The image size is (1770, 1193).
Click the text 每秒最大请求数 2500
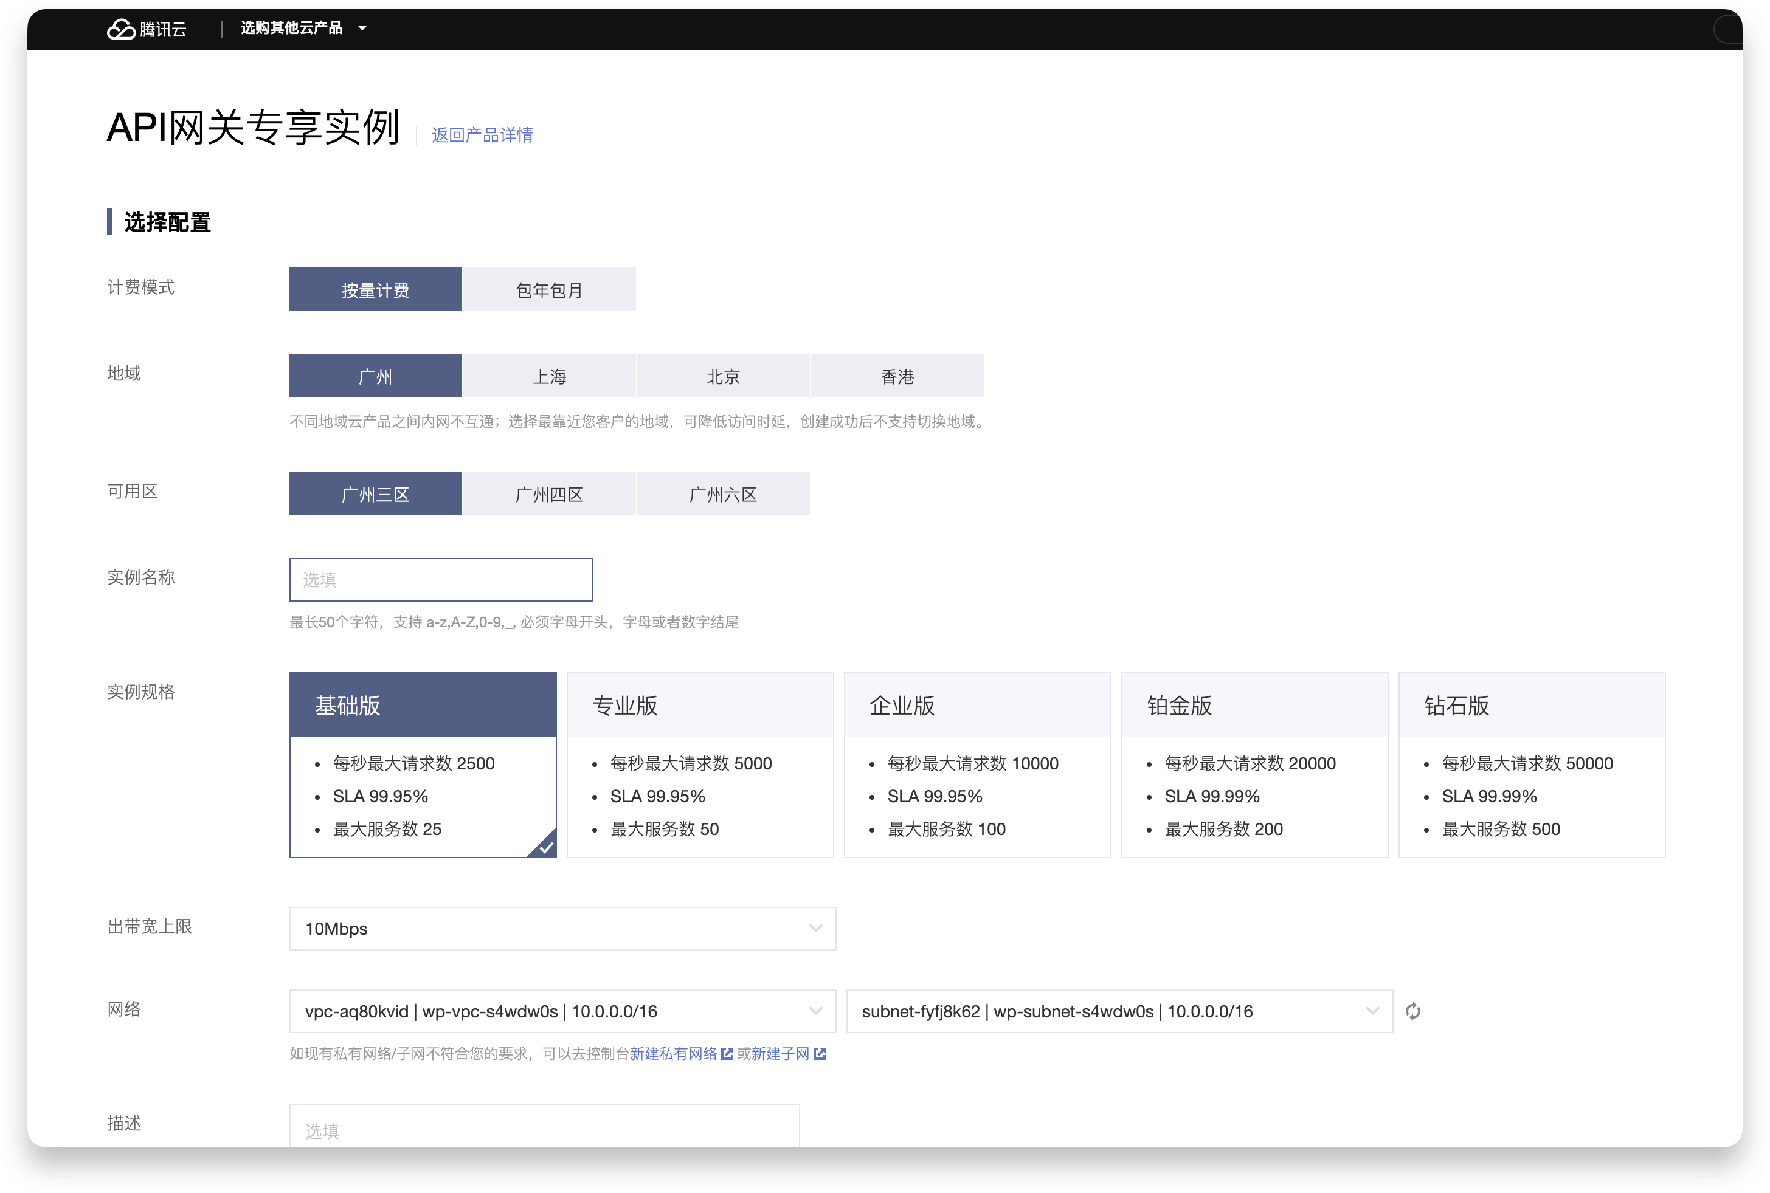click(x=413, y=763)
